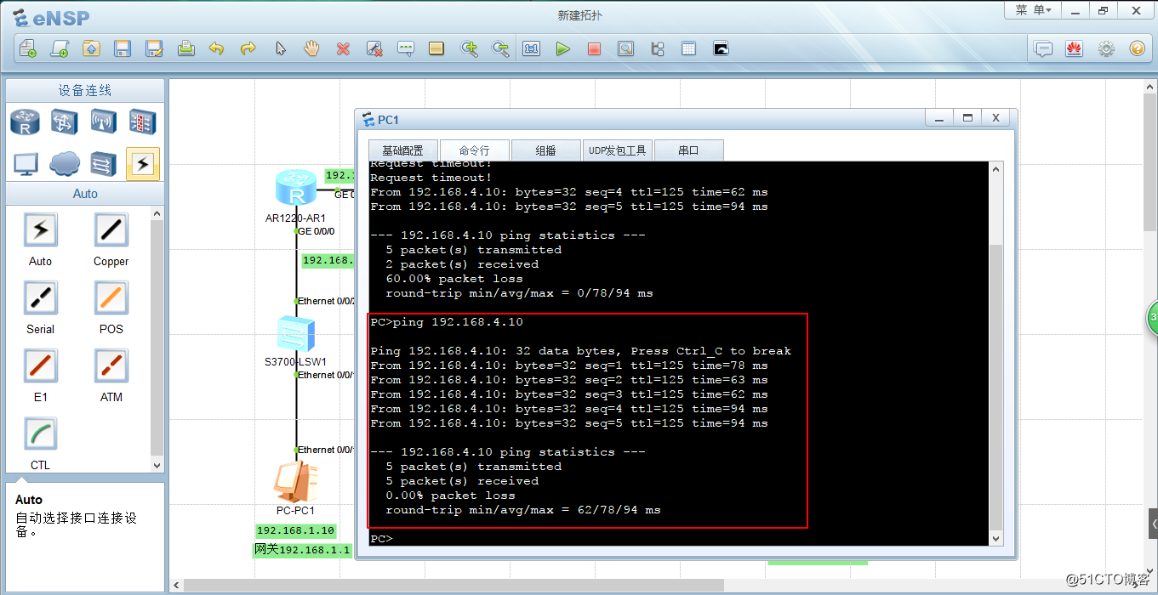Select the PC-PC1 device on canvas
Image resolution: width=1158 pixels, height=595 pixels.
295,481
